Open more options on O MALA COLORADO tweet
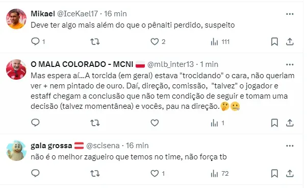The width and height of the screenshot is (307, 188). (x=290, y=64)
